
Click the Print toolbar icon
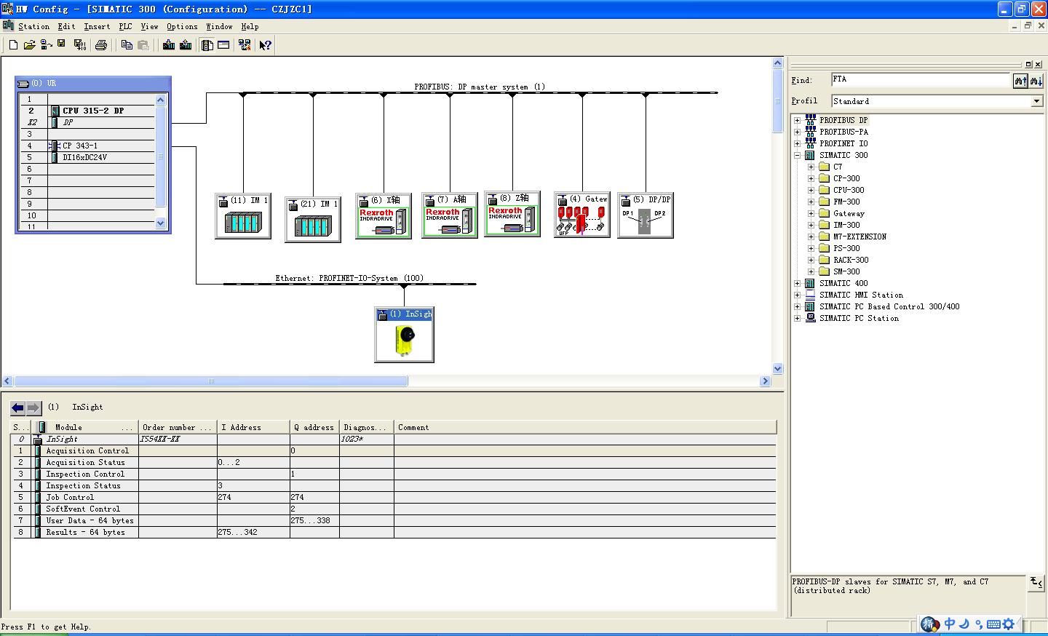(x=101, y=45)
